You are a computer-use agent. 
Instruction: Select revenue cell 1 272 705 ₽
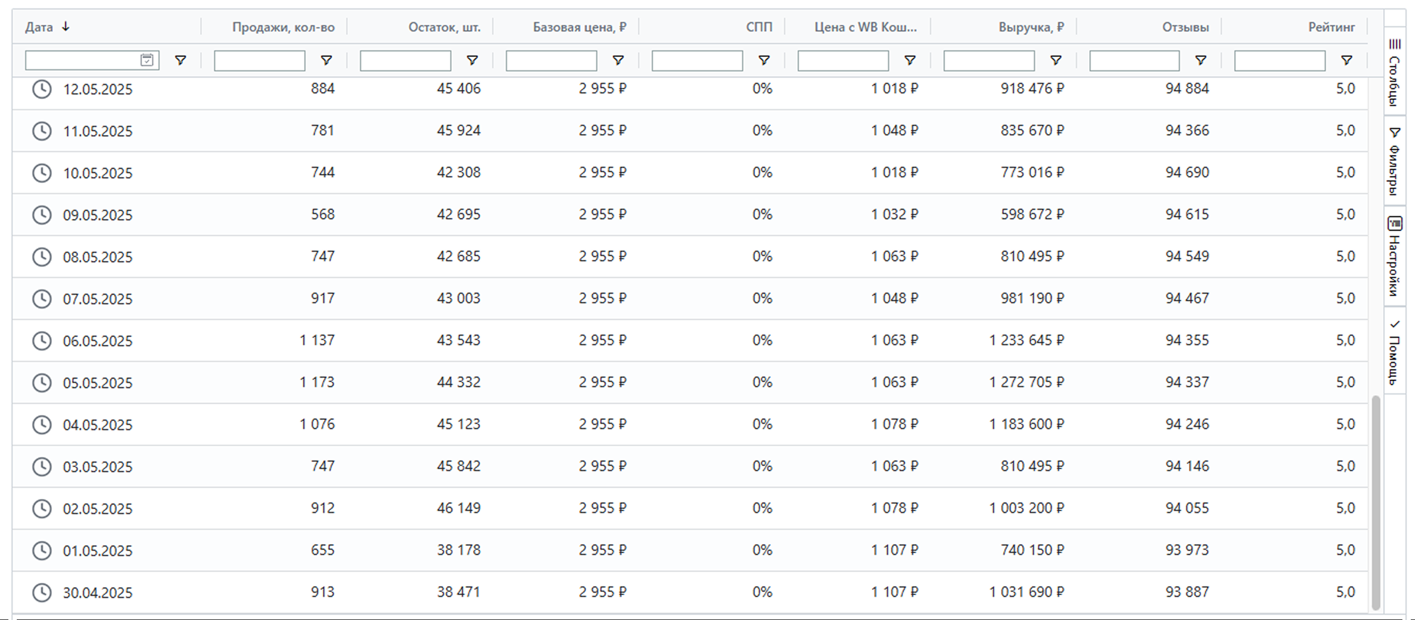(1026, 382)
